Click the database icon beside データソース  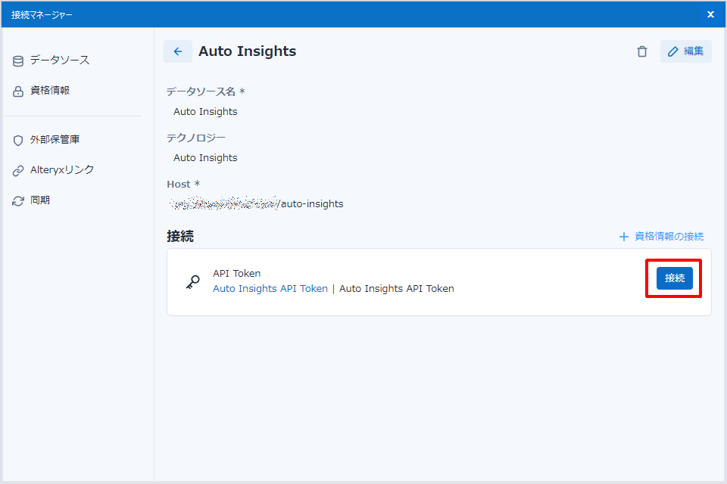tap(18, 60)
